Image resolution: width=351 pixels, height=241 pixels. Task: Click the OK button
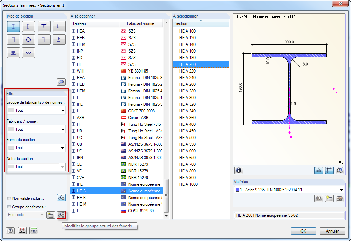(303, 231)
